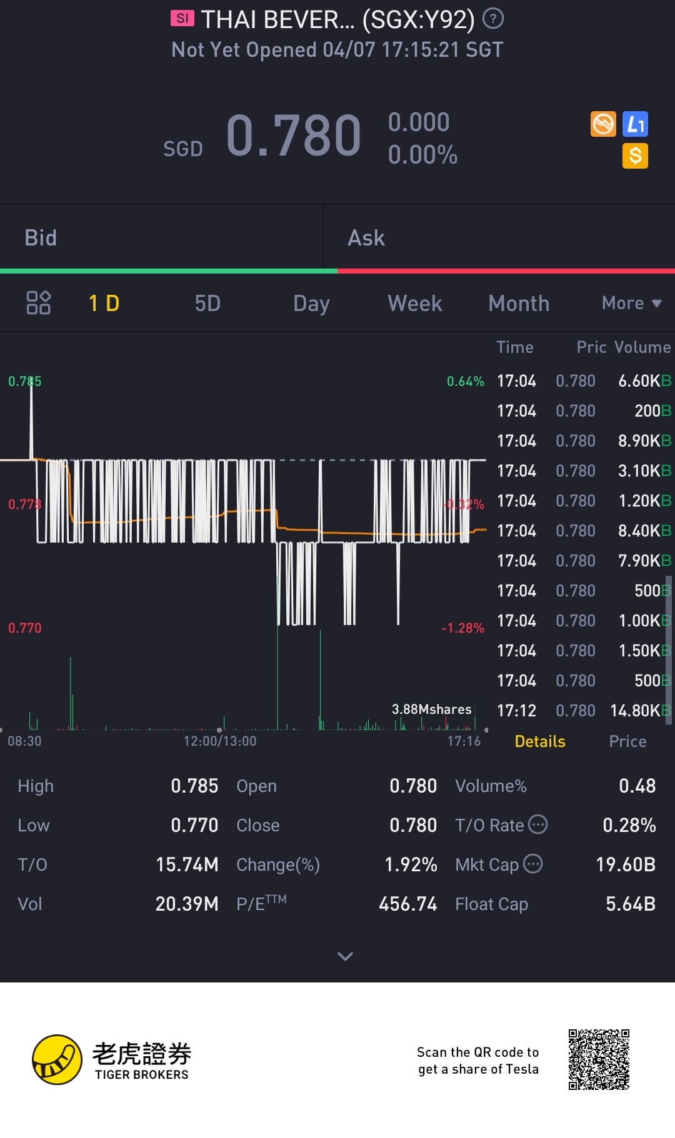The width and height of the screenshot is (675, 1138).
Task: Tap the Tiger Brokers logo
Action: click(x=111, y=1059)
